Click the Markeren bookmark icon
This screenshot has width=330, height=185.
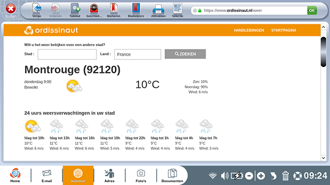click(114, 9)
